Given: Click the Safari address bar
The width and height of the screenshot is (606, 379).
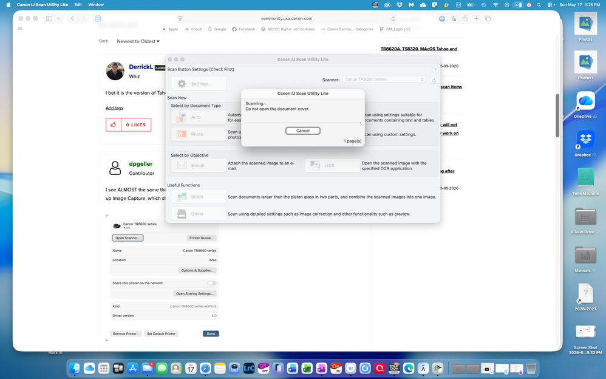Looking at the screenshot, I should click(x=287, y=19).
